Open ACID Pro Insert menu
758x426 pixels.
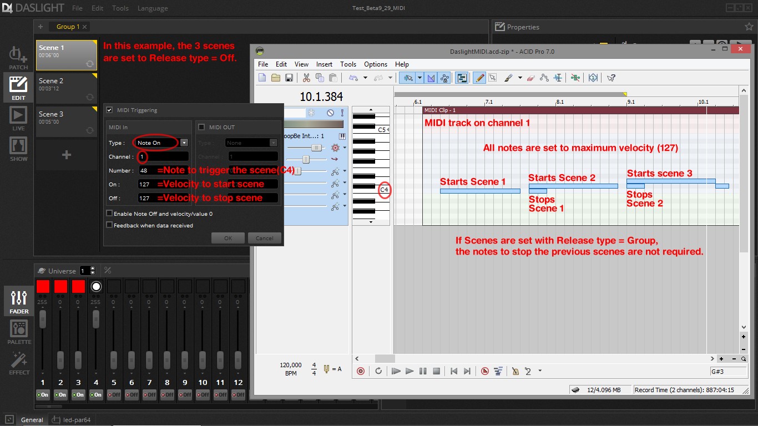click(324, 64)
